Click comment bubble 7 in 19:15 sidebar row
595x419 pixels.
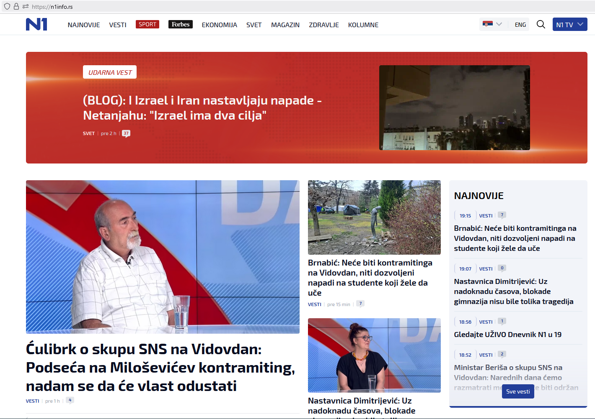click(x=502, y=215)
